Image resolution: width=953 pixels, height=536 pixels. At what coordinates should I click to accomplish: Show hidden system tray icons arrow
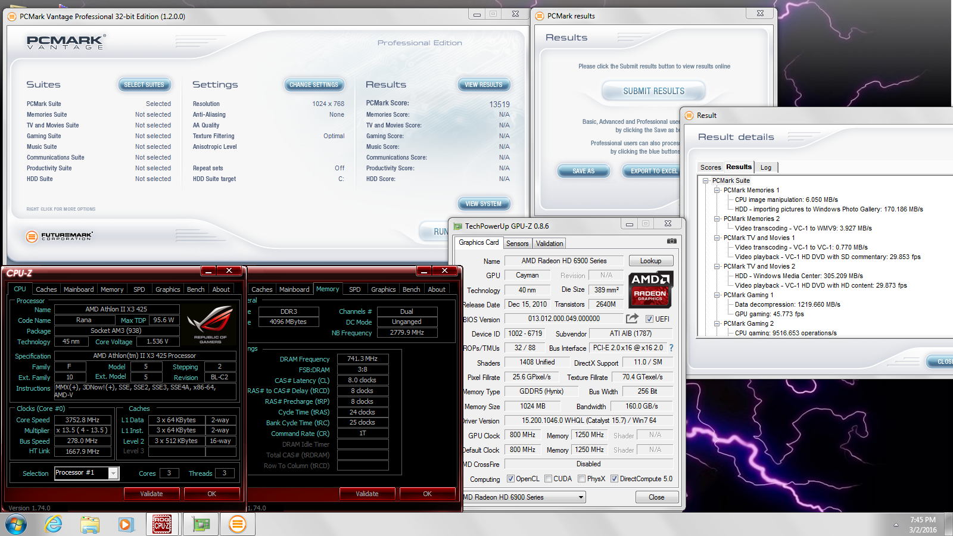coord(896,525)
